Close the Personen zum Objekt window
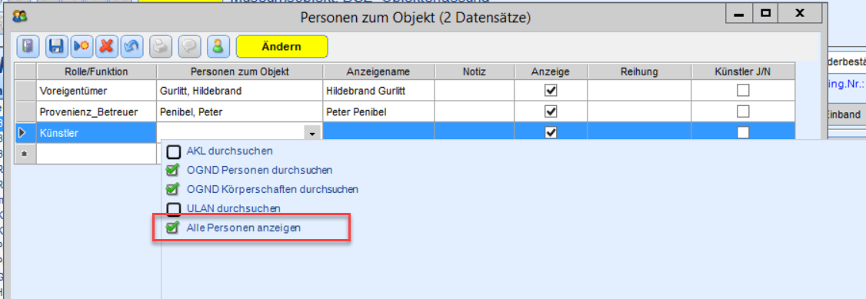This screenshot has width=866, height=299. [x=799, y=13]
